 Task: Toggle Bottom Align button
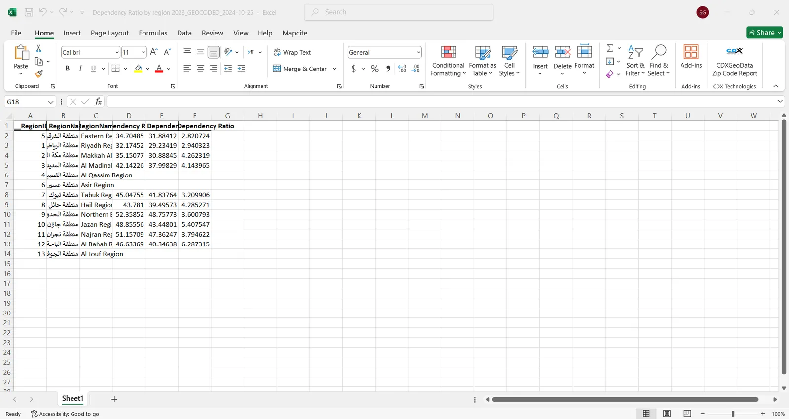click(x=214, y=52)
